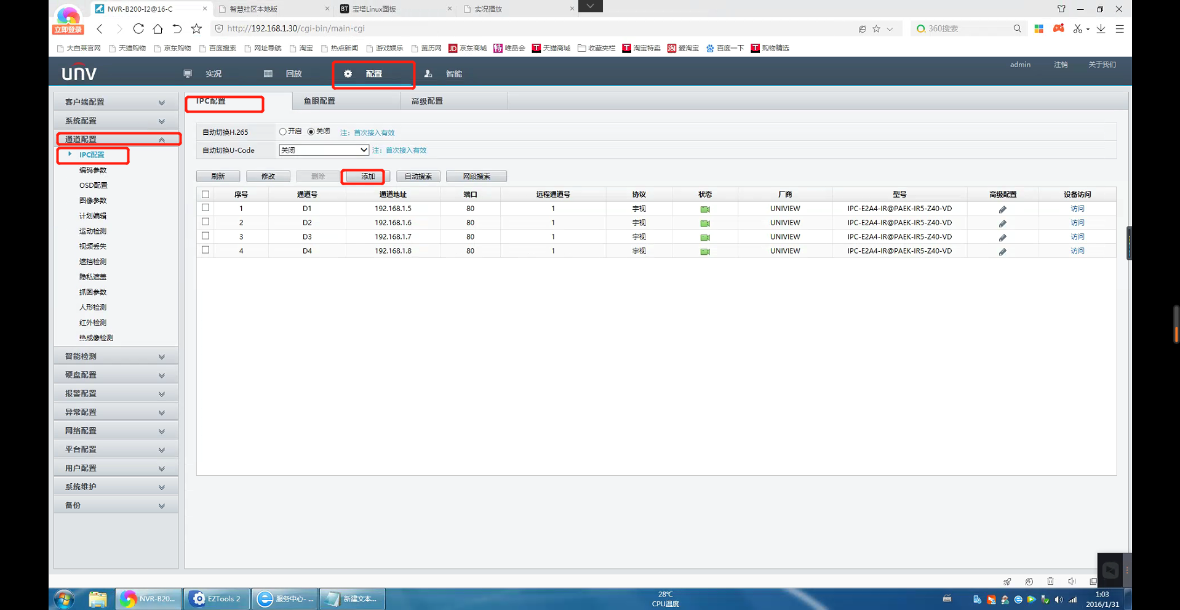
Task: Toggle the select-all checkbox in table header
Action: pos(205,195)
